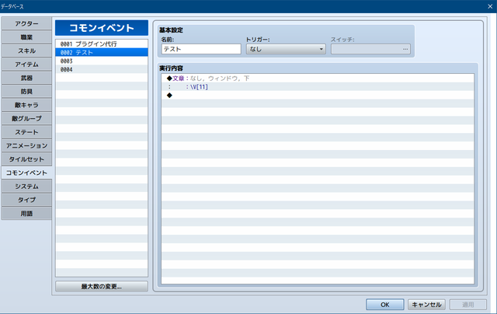
Task: Open the スキル tab
Action: [x=26, y=51]
